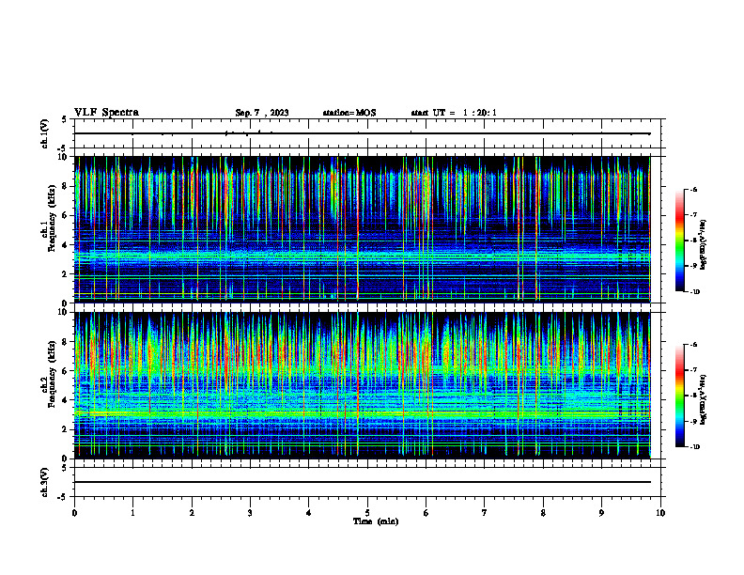This screenshot has width=744, height=575.
Task: Click the ch.1 spectrogram color scale bar
Action: point(679,241)
